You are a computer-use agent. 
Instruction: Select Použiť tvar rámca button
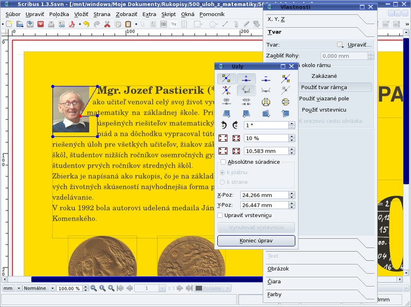coord(324,87)
